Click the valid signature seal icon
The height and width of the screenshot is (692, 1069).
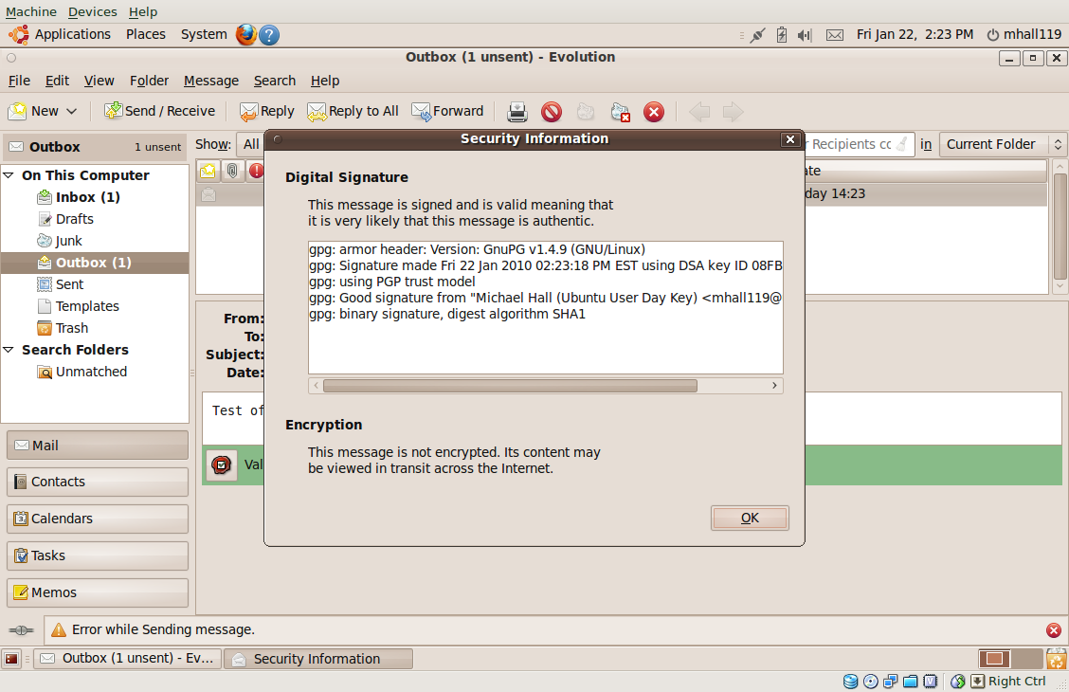coord(222,464)
